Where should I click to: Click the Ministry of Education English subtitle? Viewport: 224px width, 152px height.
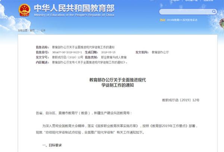coord(74,15)
